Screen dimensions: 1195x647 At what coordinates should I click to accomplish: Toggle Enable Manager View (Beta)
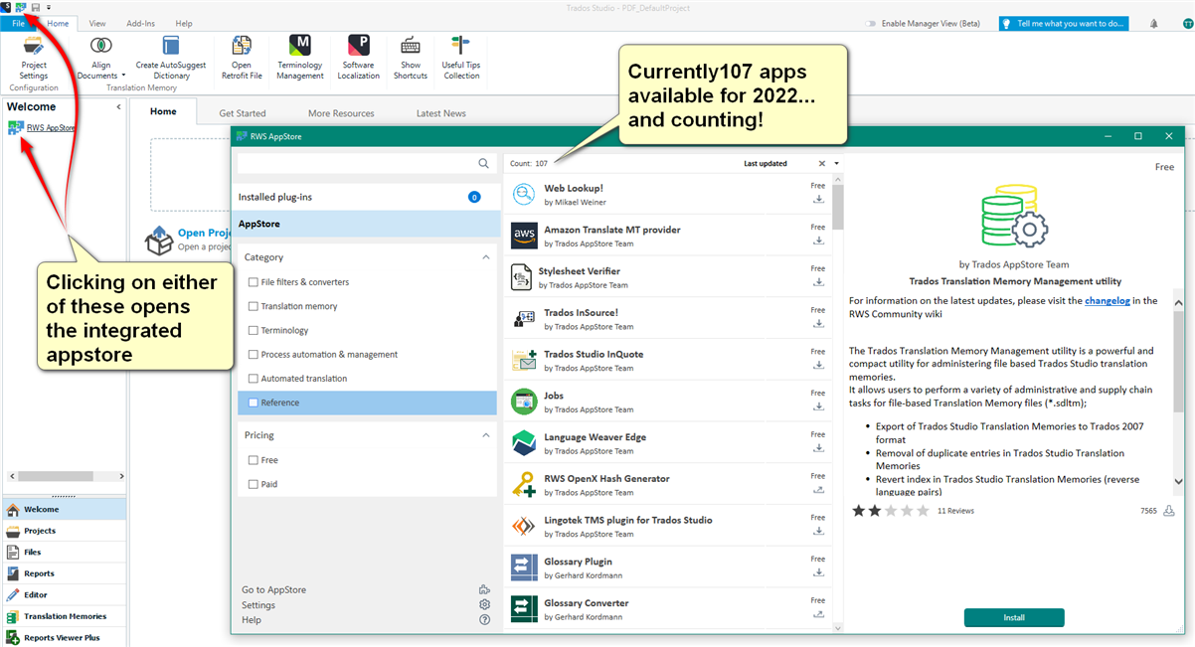click(871, 23)
